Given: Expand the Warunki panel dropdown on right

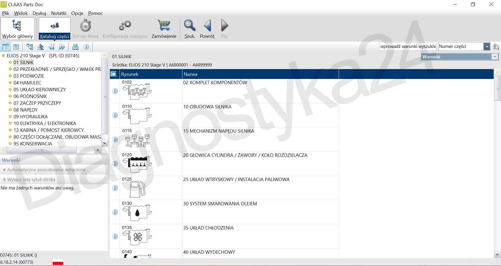Looking at the screenshot, I should point(495,57).
